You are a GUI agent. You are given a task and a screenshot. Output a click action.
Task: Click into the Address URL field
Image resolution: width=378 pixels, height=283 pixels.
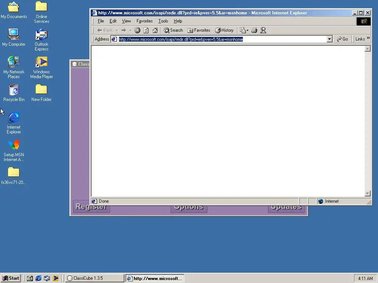click(x=222, y=39)
